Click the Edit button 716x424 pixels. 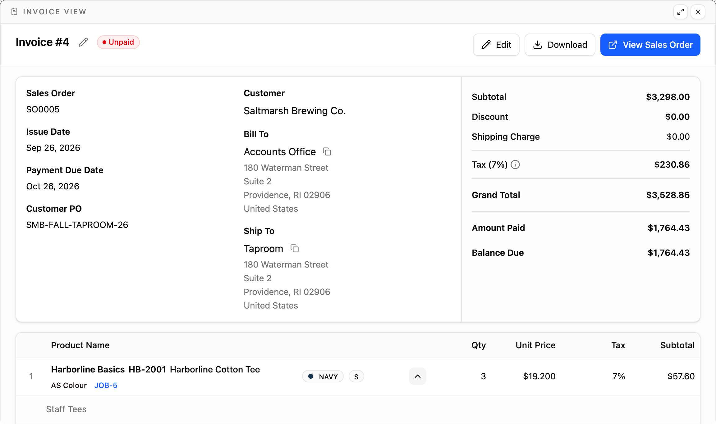point(496,45)
